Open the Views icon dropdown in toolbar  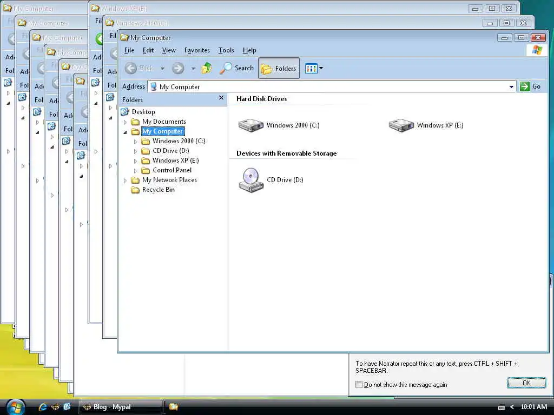coord(314,68)
